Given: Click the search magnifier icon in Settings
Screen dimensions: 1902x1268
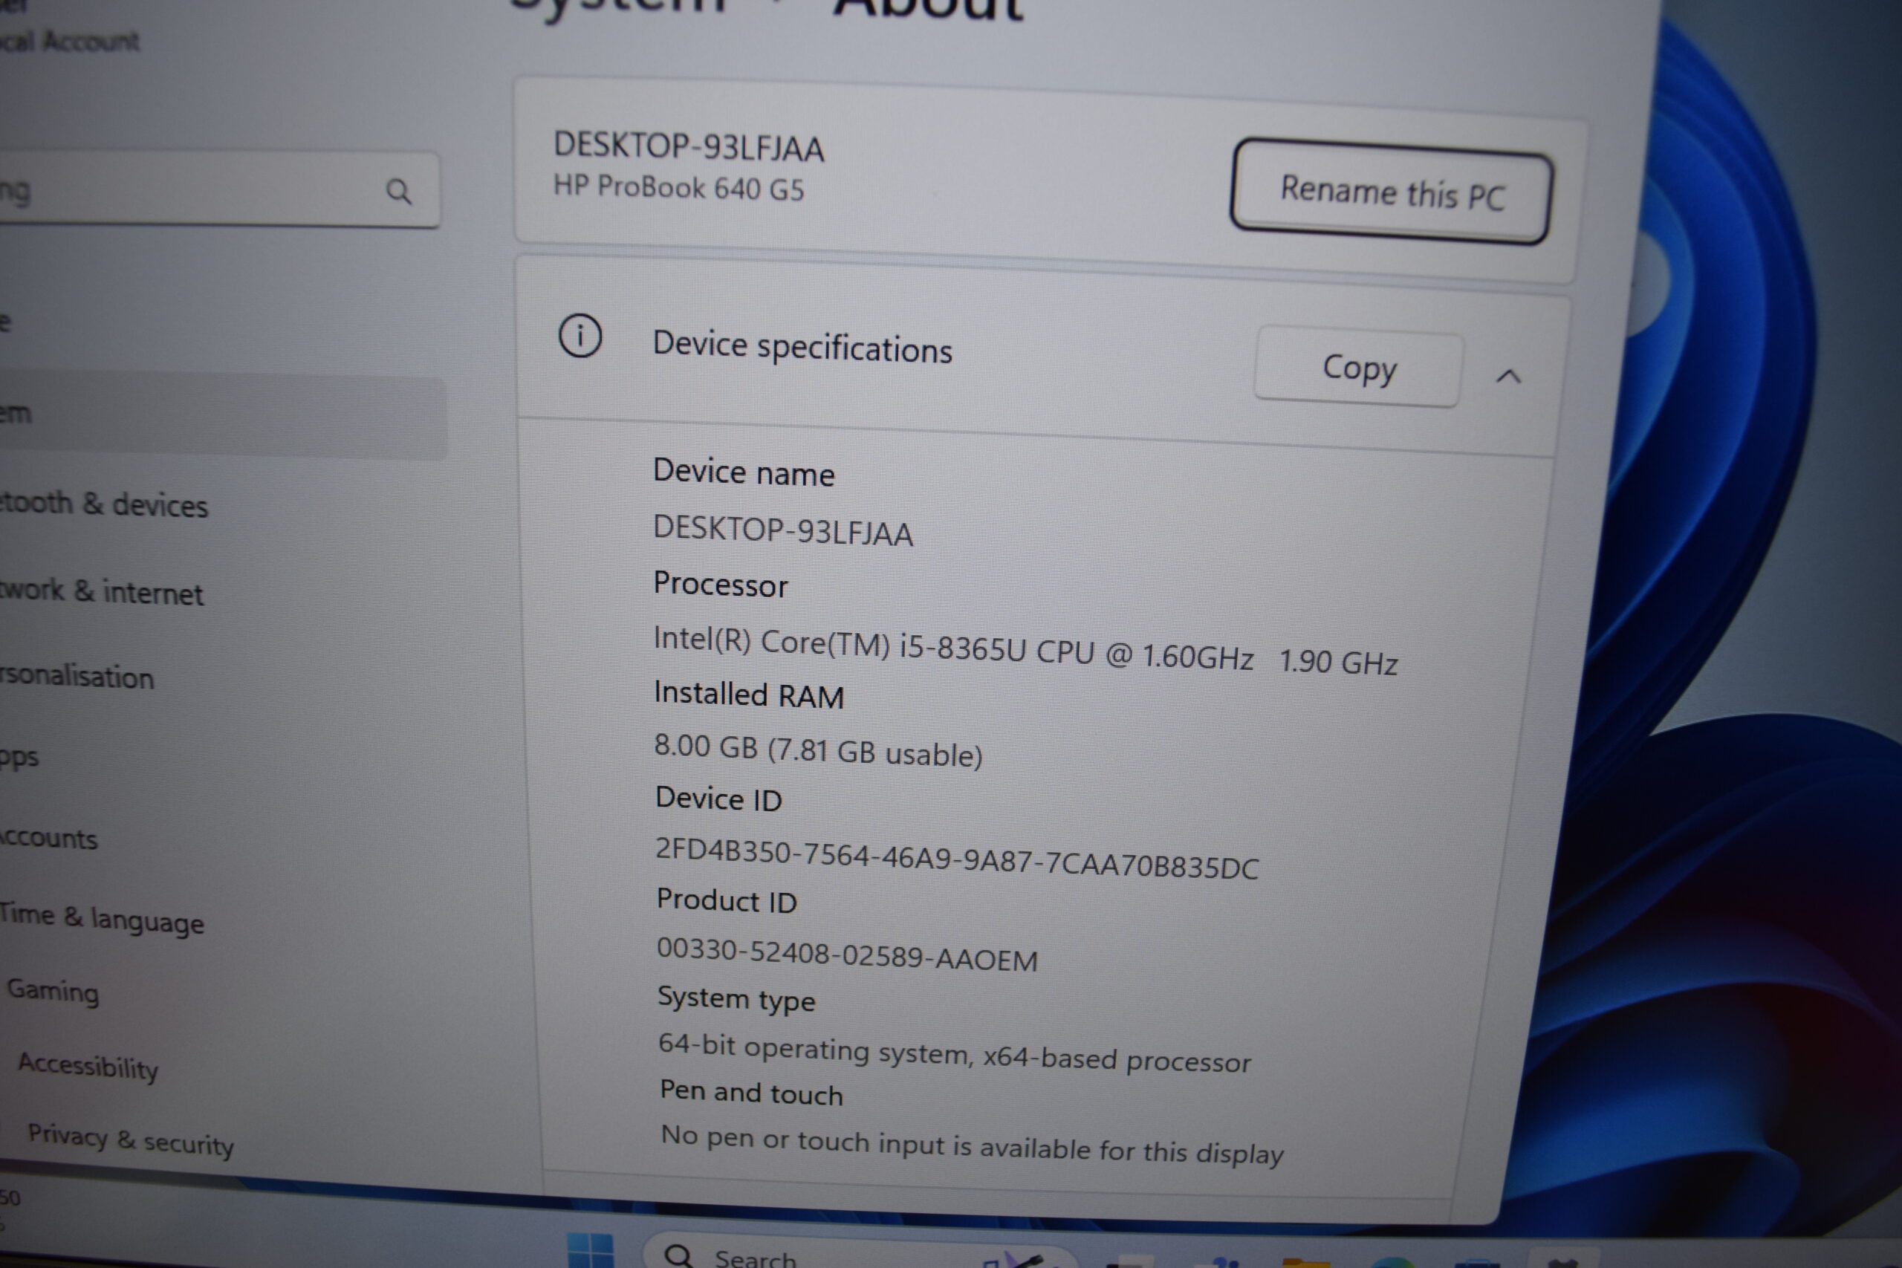Looking at the screenshot, I should (399, 192).
